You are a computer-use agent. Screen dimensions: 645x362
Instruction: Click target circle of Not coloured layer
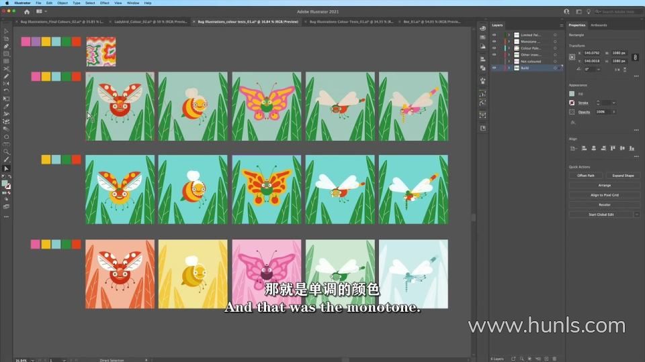click(x=555, y=61)
